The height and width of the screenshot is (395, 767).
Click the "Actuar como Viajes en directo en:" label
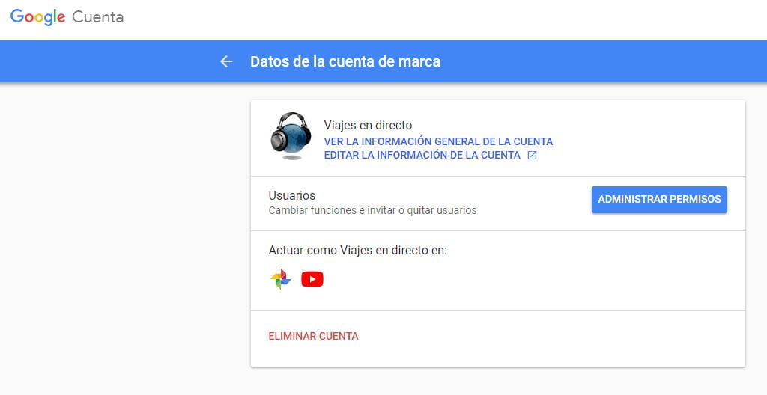pos(357,251)
